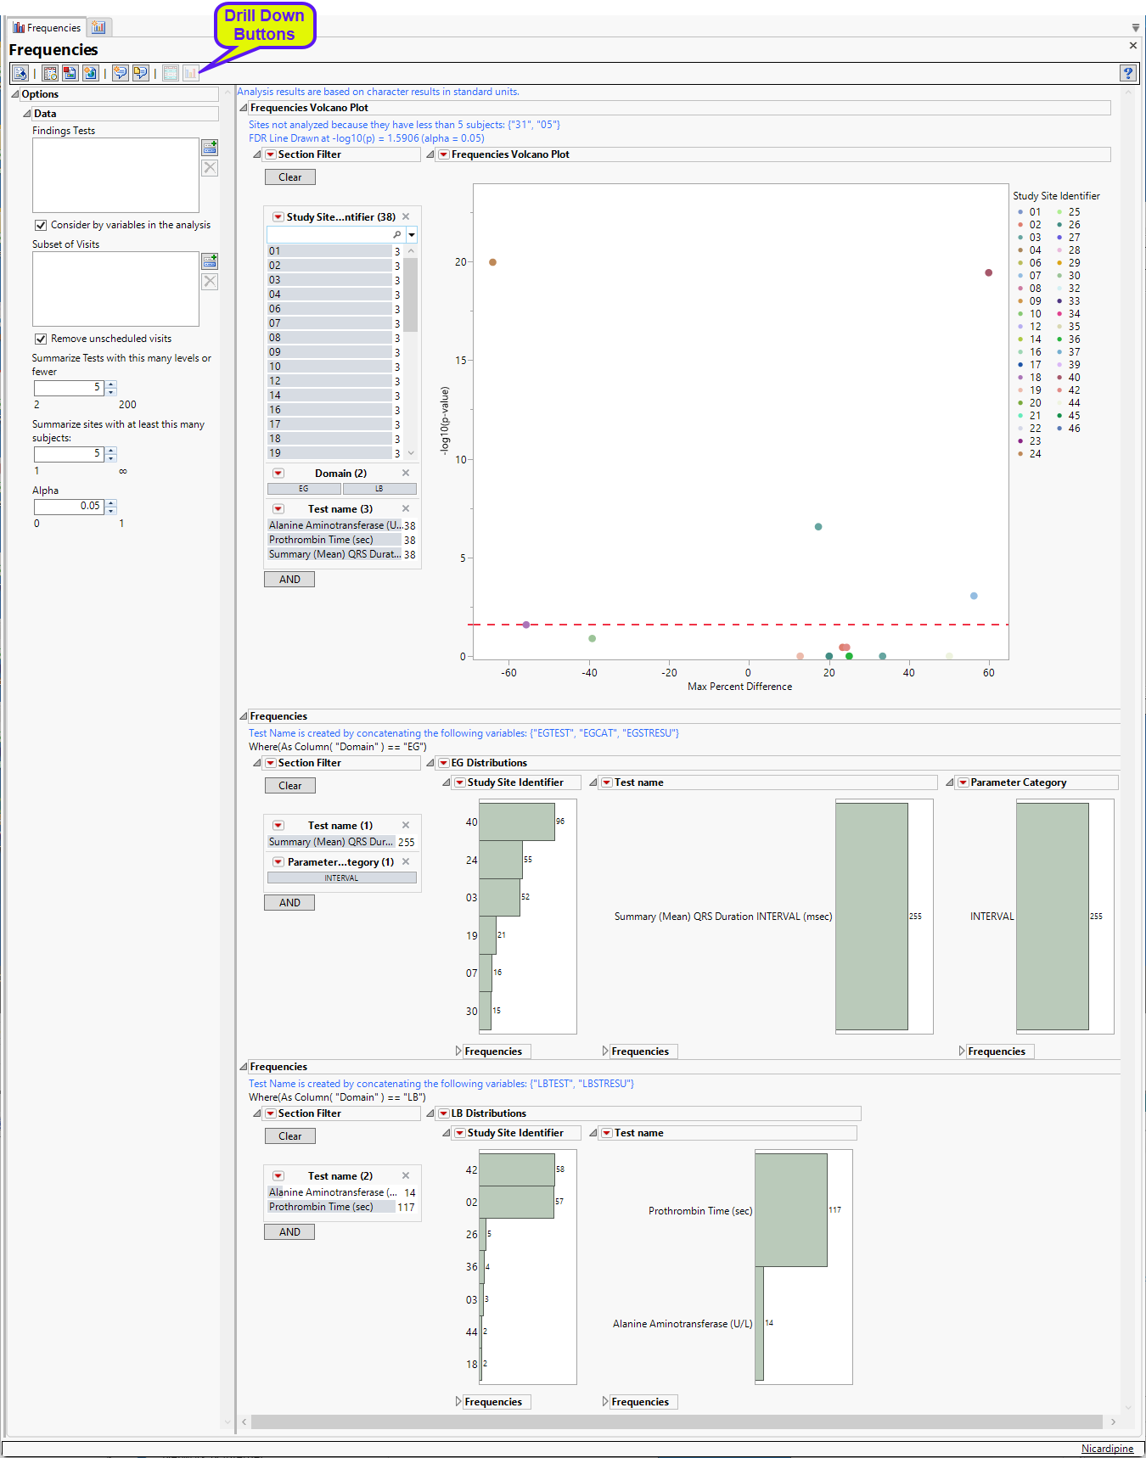Click the first toolbar icon under Frequencies title
Viewport: 1146px width, 1458px height.
coord(20,74)
